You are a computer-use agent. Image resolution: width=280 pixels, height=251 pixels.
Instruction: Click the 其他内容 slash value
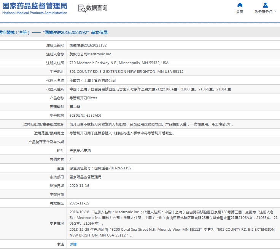pyautogui.click(x=70, y=159)
